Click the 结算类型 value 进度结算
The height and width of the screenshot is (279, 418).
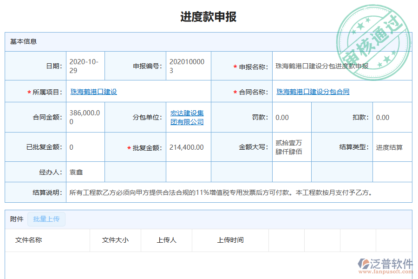click(x=390, y=147)
